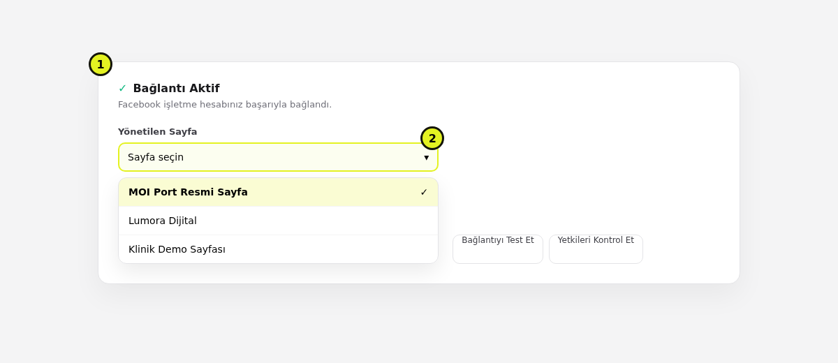This screenshot has height=363, width=838.
Task: Click the Sayfa seçin placeholder text
Action: tap(156, 157)
